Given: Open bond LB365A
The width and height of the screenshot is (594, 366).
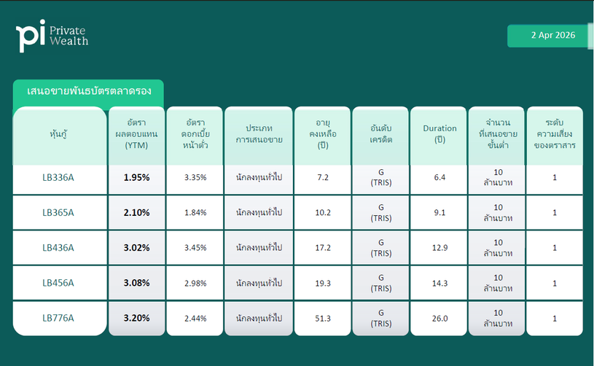Looking at the screenshot, I should [x=58, y=213].
